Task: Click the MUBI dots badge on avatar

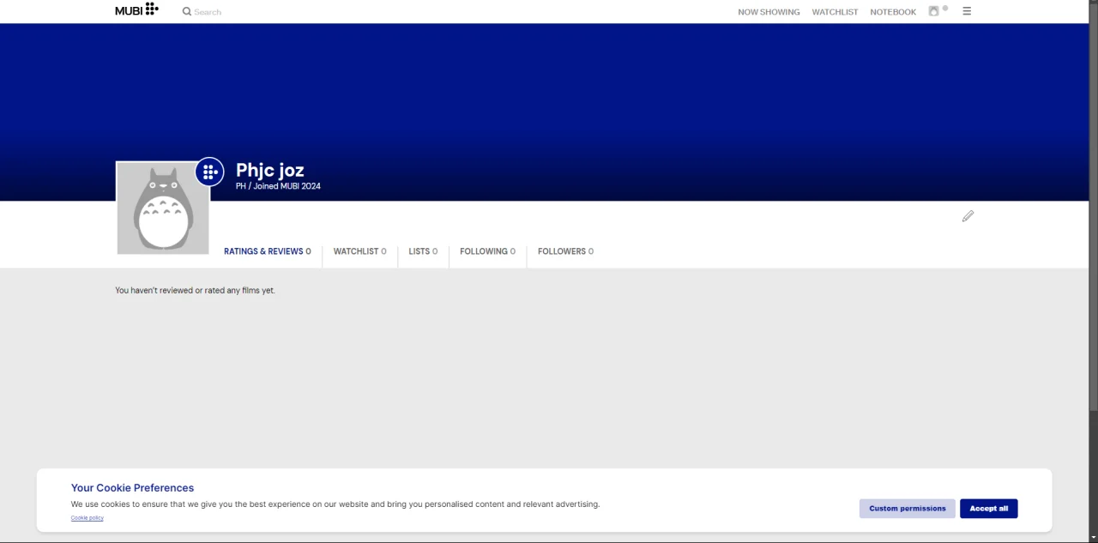Action: 209,172
